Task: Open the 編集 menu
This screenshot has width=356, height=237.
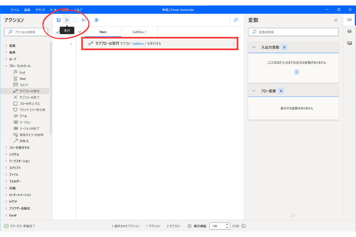Action: pos(27,10)
